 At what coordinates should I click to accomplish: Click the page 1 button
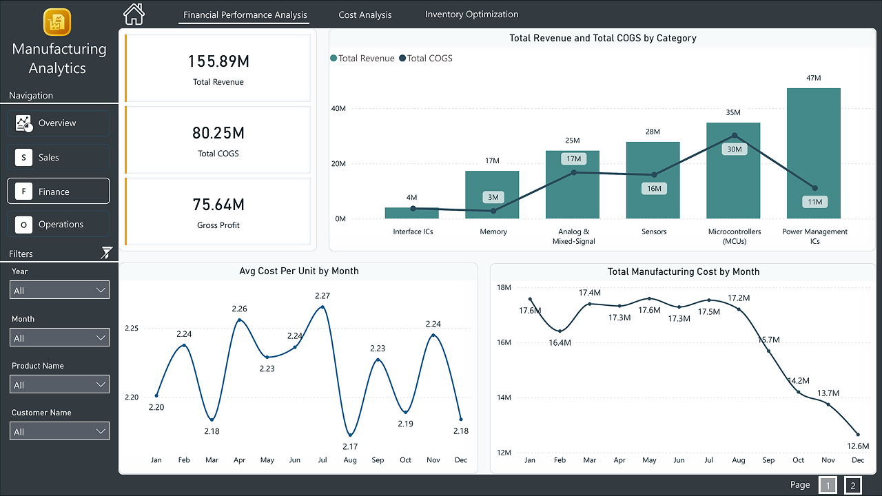[x=828, y=485]
